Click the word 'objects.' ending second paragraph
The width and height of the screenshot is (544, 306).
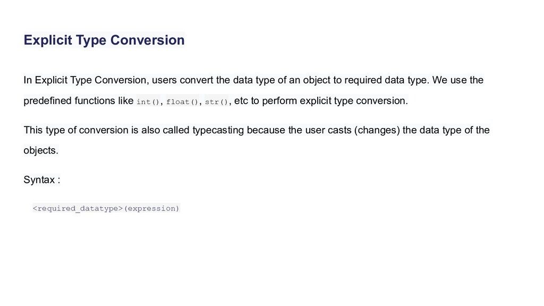click(41, 150)
